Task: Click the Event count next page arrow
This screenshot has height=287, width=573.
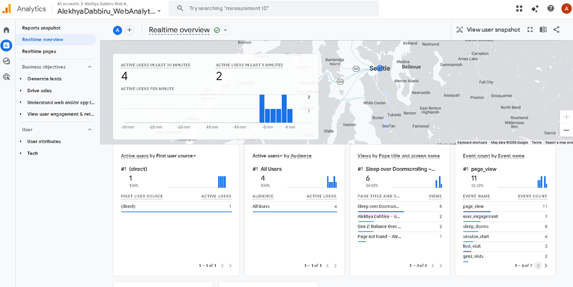Action: coord(546,266)
